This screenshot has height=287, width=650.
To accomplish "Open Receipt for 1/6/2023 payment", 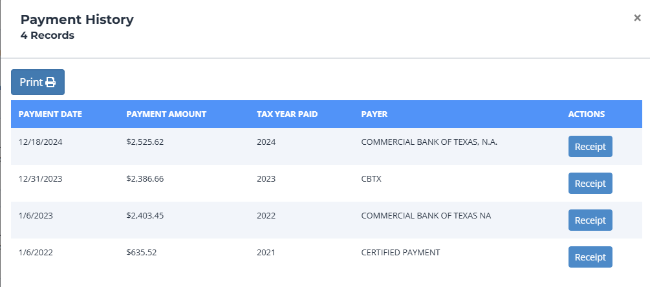I will tap(590, 220).
